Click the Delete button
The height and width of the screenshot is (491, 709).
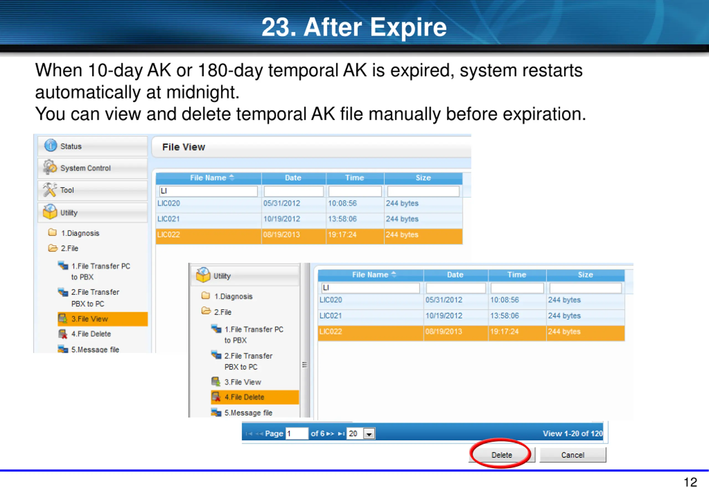[x=502, y=455]
